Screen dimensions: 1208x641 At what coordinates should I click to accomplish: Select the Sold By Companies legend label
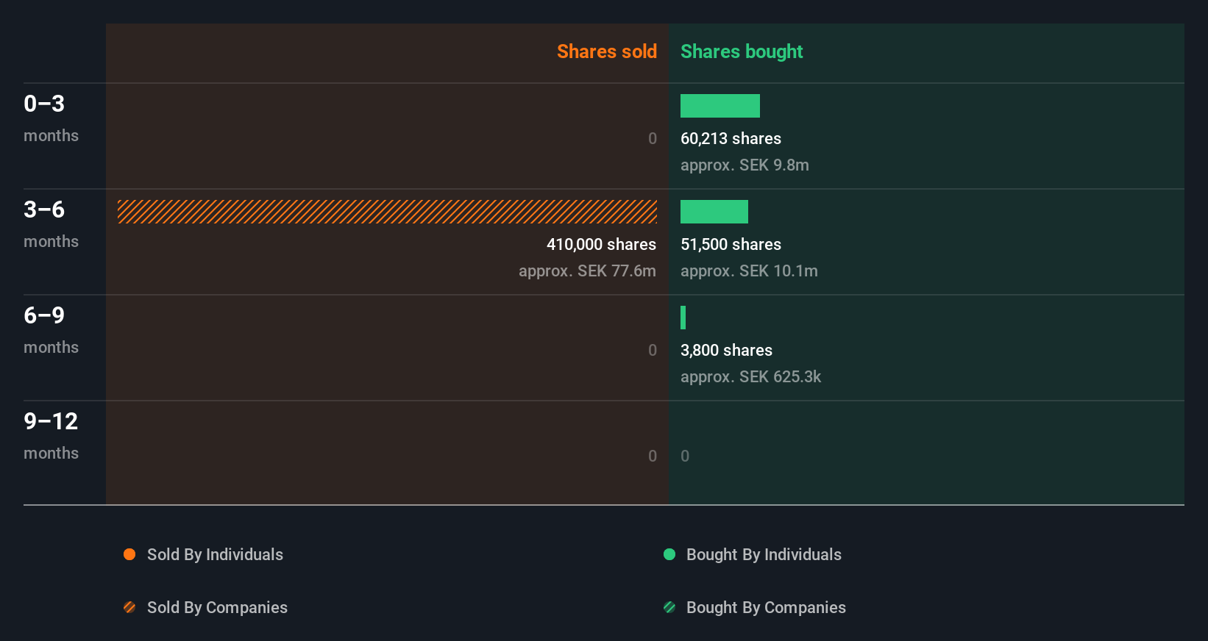pyautogui.click(x=217, y=607)
